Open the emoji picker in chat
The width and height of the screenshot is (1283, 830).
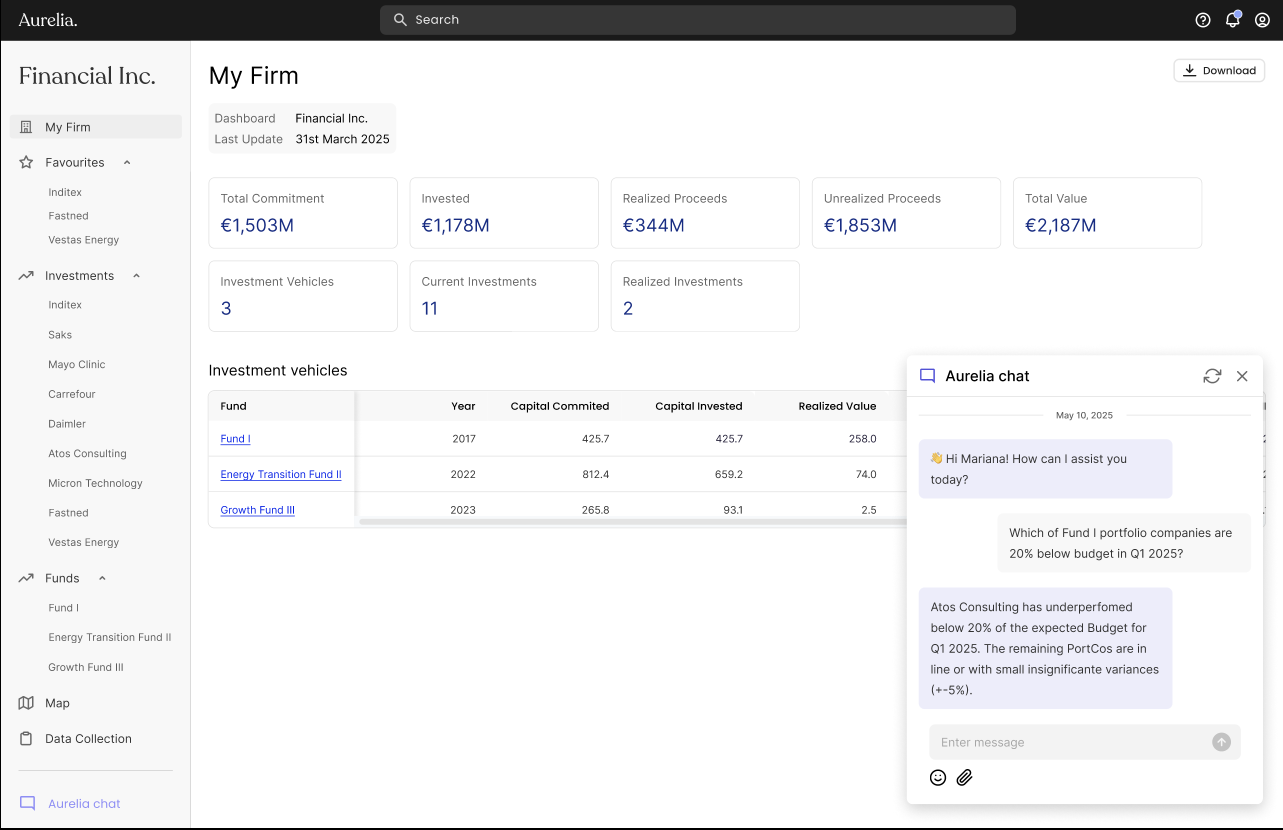[x=937, y=777]
